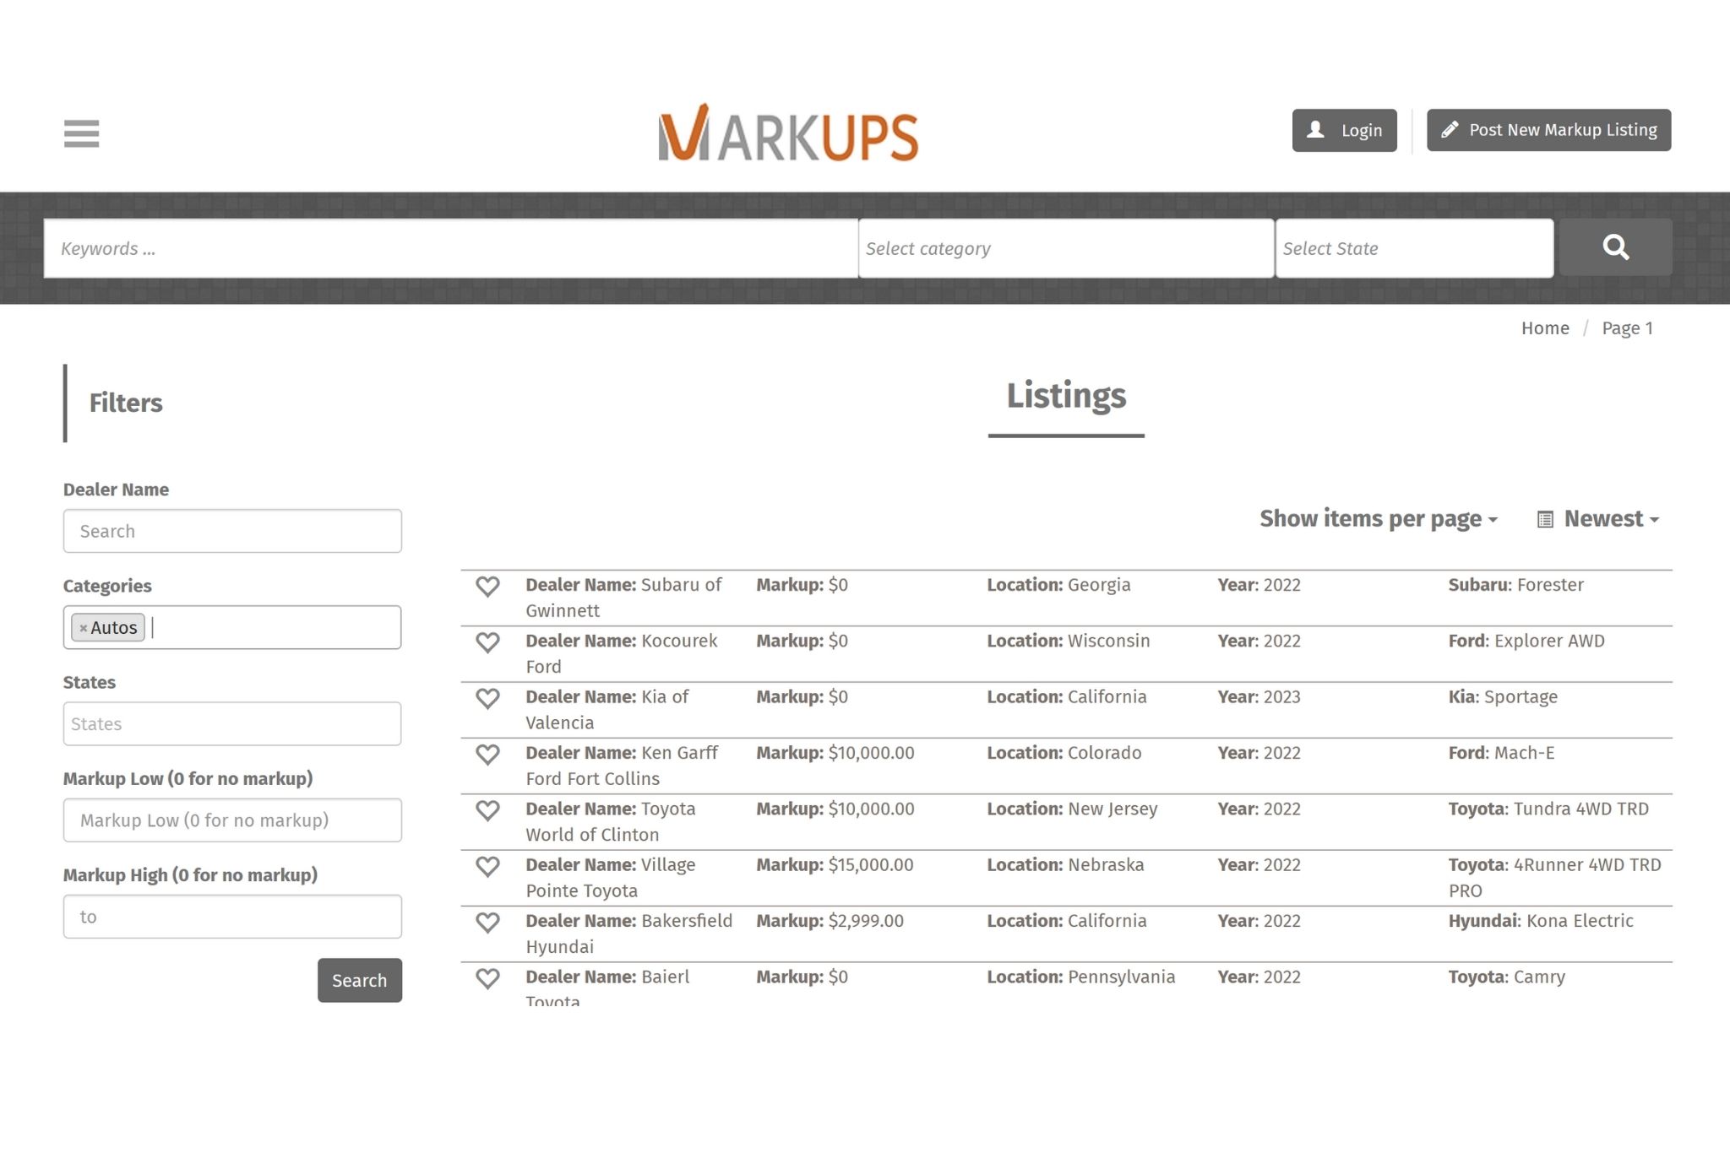
Task: Focus the Dealer Name search field
Action: coord(232,531)
